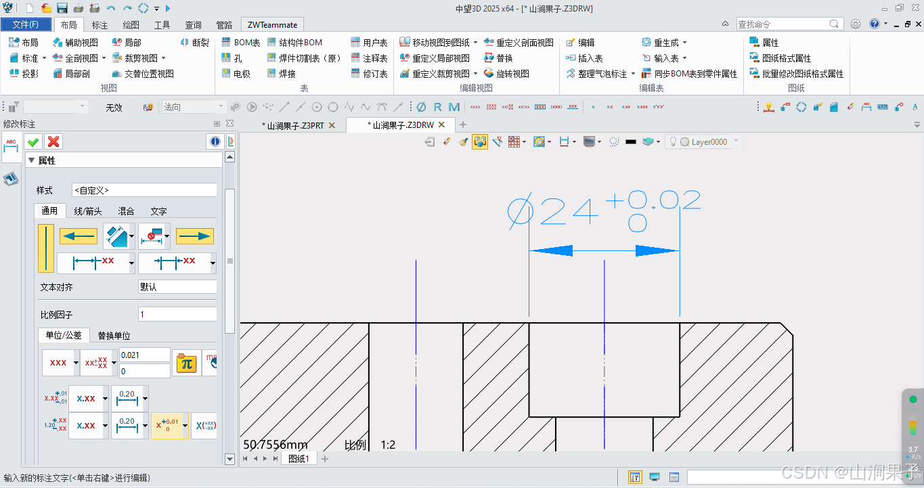Open the settings gear near search box

coord(856,24)
